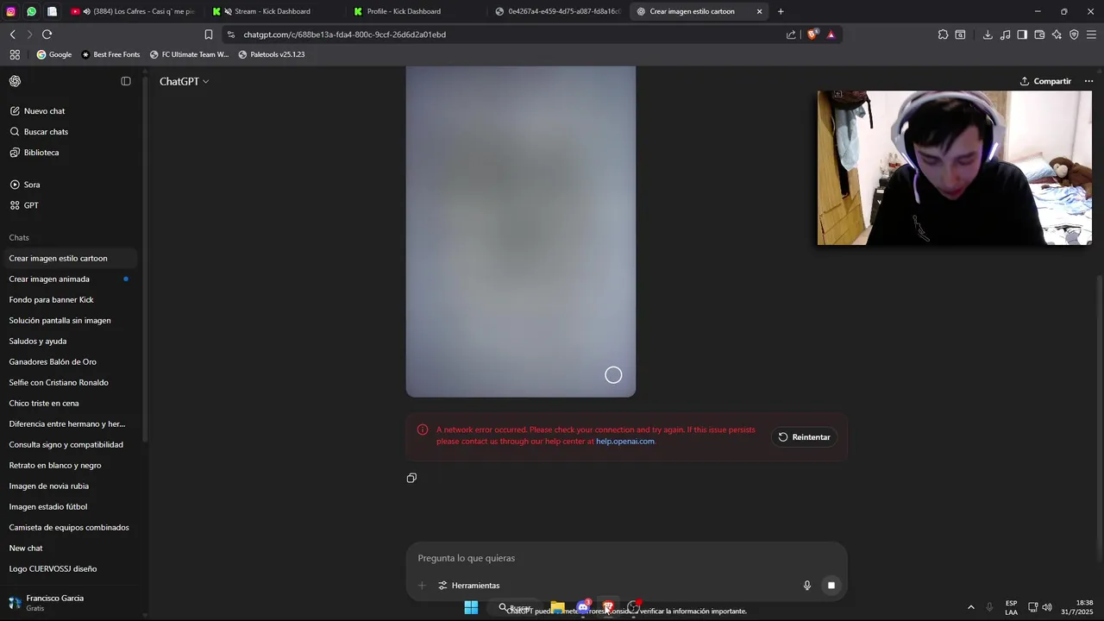Screen dimensions: 1104x621
Task: Open the pinned WhatsApp tab
Action: (x=31, y=11)
